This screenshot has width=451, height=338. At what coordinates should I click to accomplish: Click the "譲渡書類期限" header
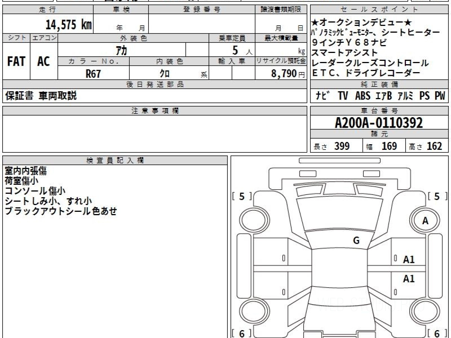coord(281,10)
